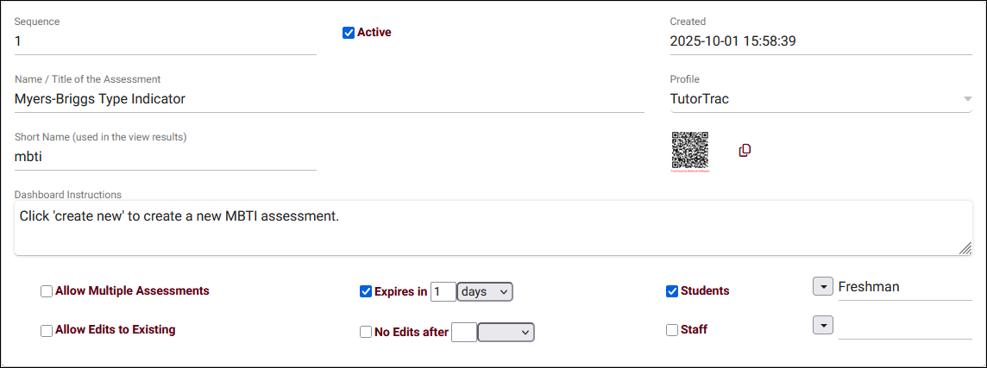Click the QR code image

click(x=689, y=150)
